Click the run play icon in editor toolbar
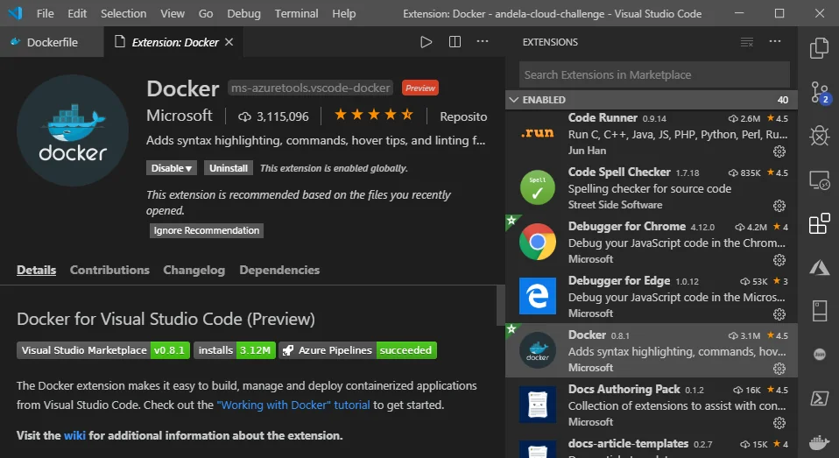 tap(426, 42)
